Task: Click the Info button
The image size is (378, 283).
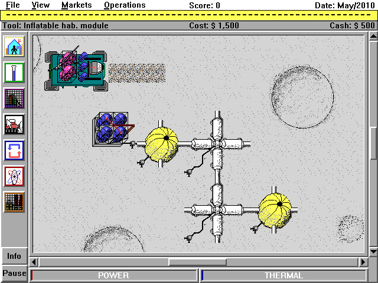Action: [14, 256]
